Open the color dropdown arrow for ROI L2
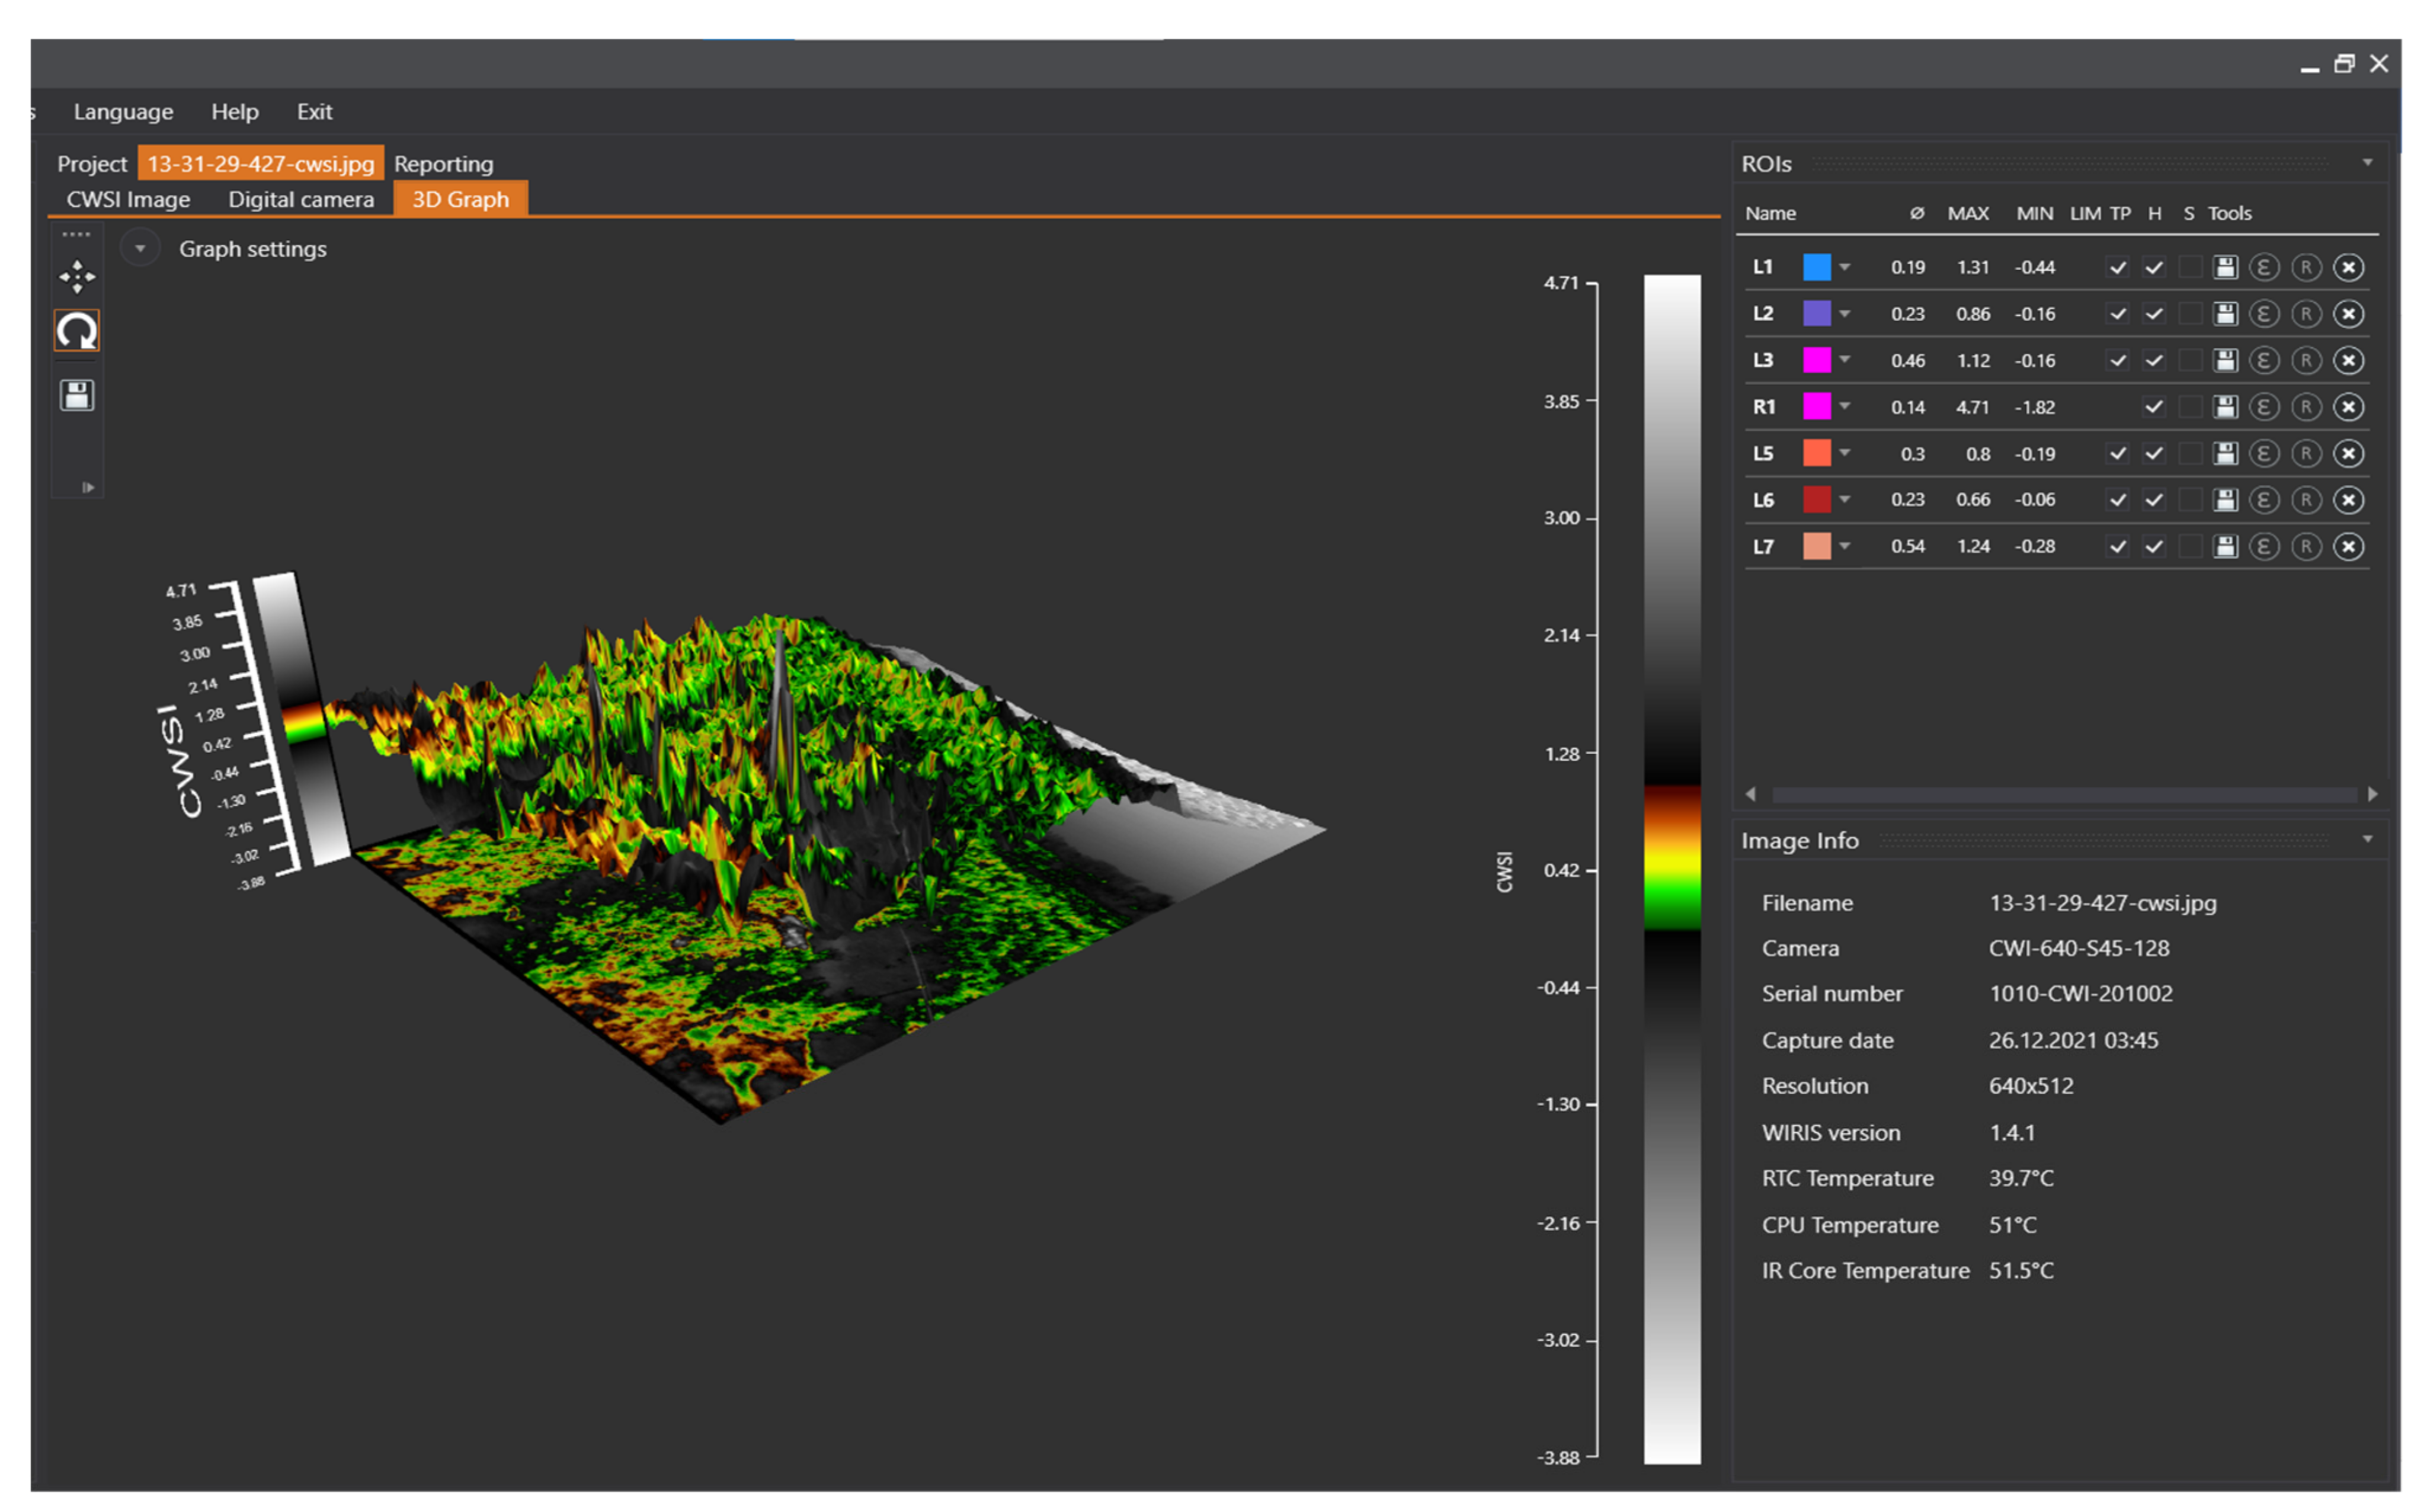The image size is (2427, 1512). click(x=1845, y=314)
